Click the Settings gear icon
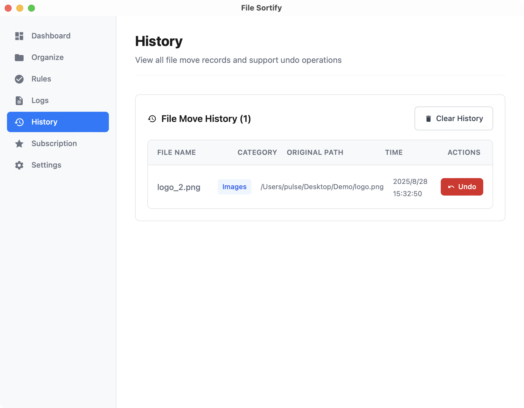 coord(19,165)
